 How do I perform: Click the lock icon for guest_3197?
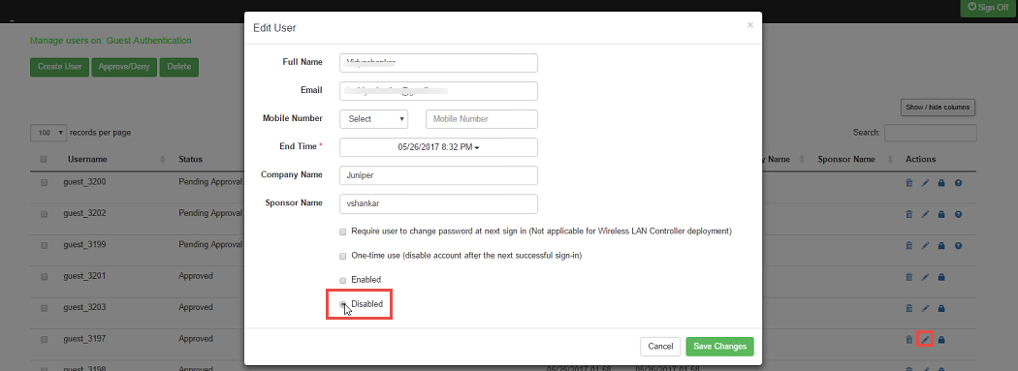(x=941, y=339)
